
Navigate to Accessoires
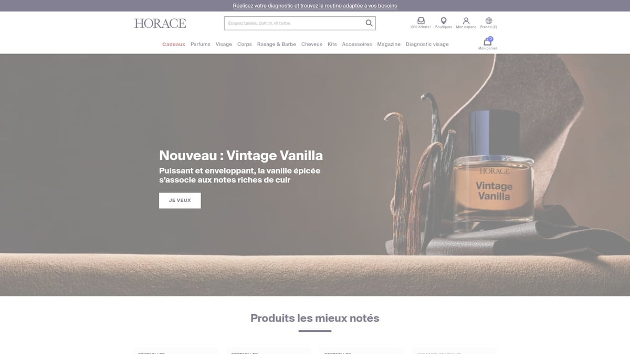(x=357, y=45)
